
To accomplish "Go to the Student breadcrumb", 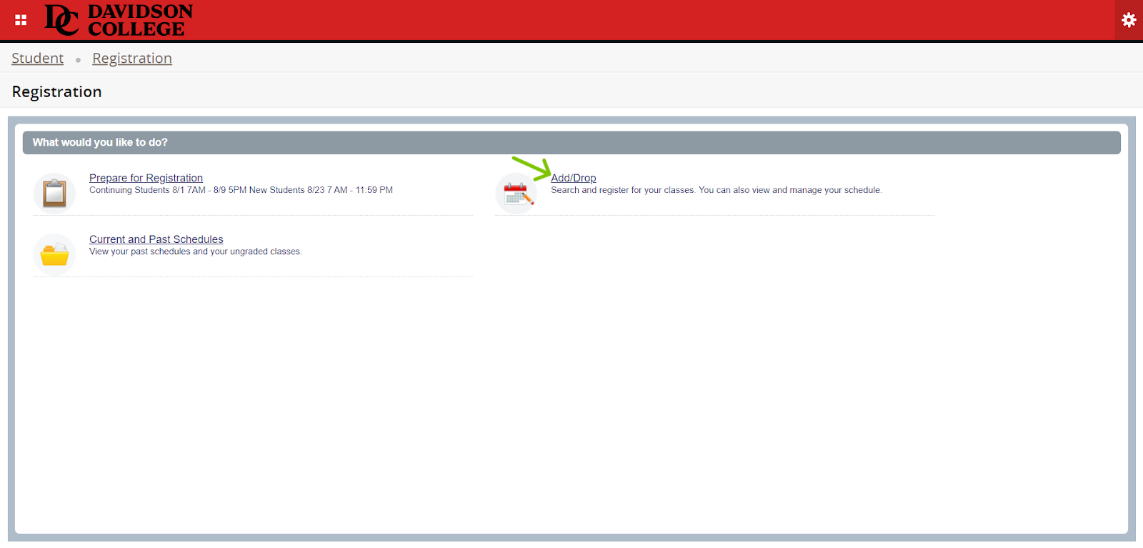I will pos(37,59).
